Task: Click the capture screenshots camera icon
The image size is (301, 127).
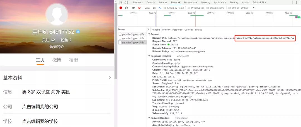Action: (x=134, y=8)
